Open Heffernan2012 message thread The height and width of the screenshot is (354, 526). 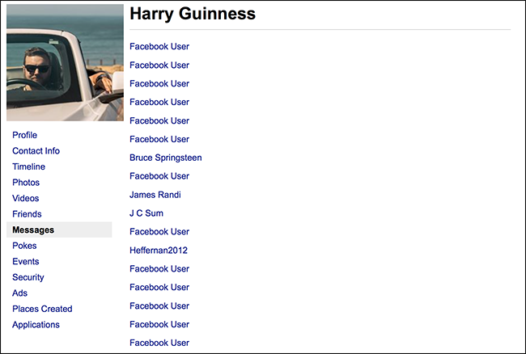[x=159, y=251]
